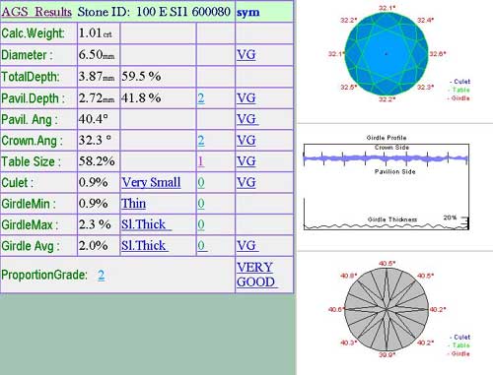Click the VG symmetry link for Diameter
The image size is (493, 375).
pyautogui.click(x=246, y=55)
